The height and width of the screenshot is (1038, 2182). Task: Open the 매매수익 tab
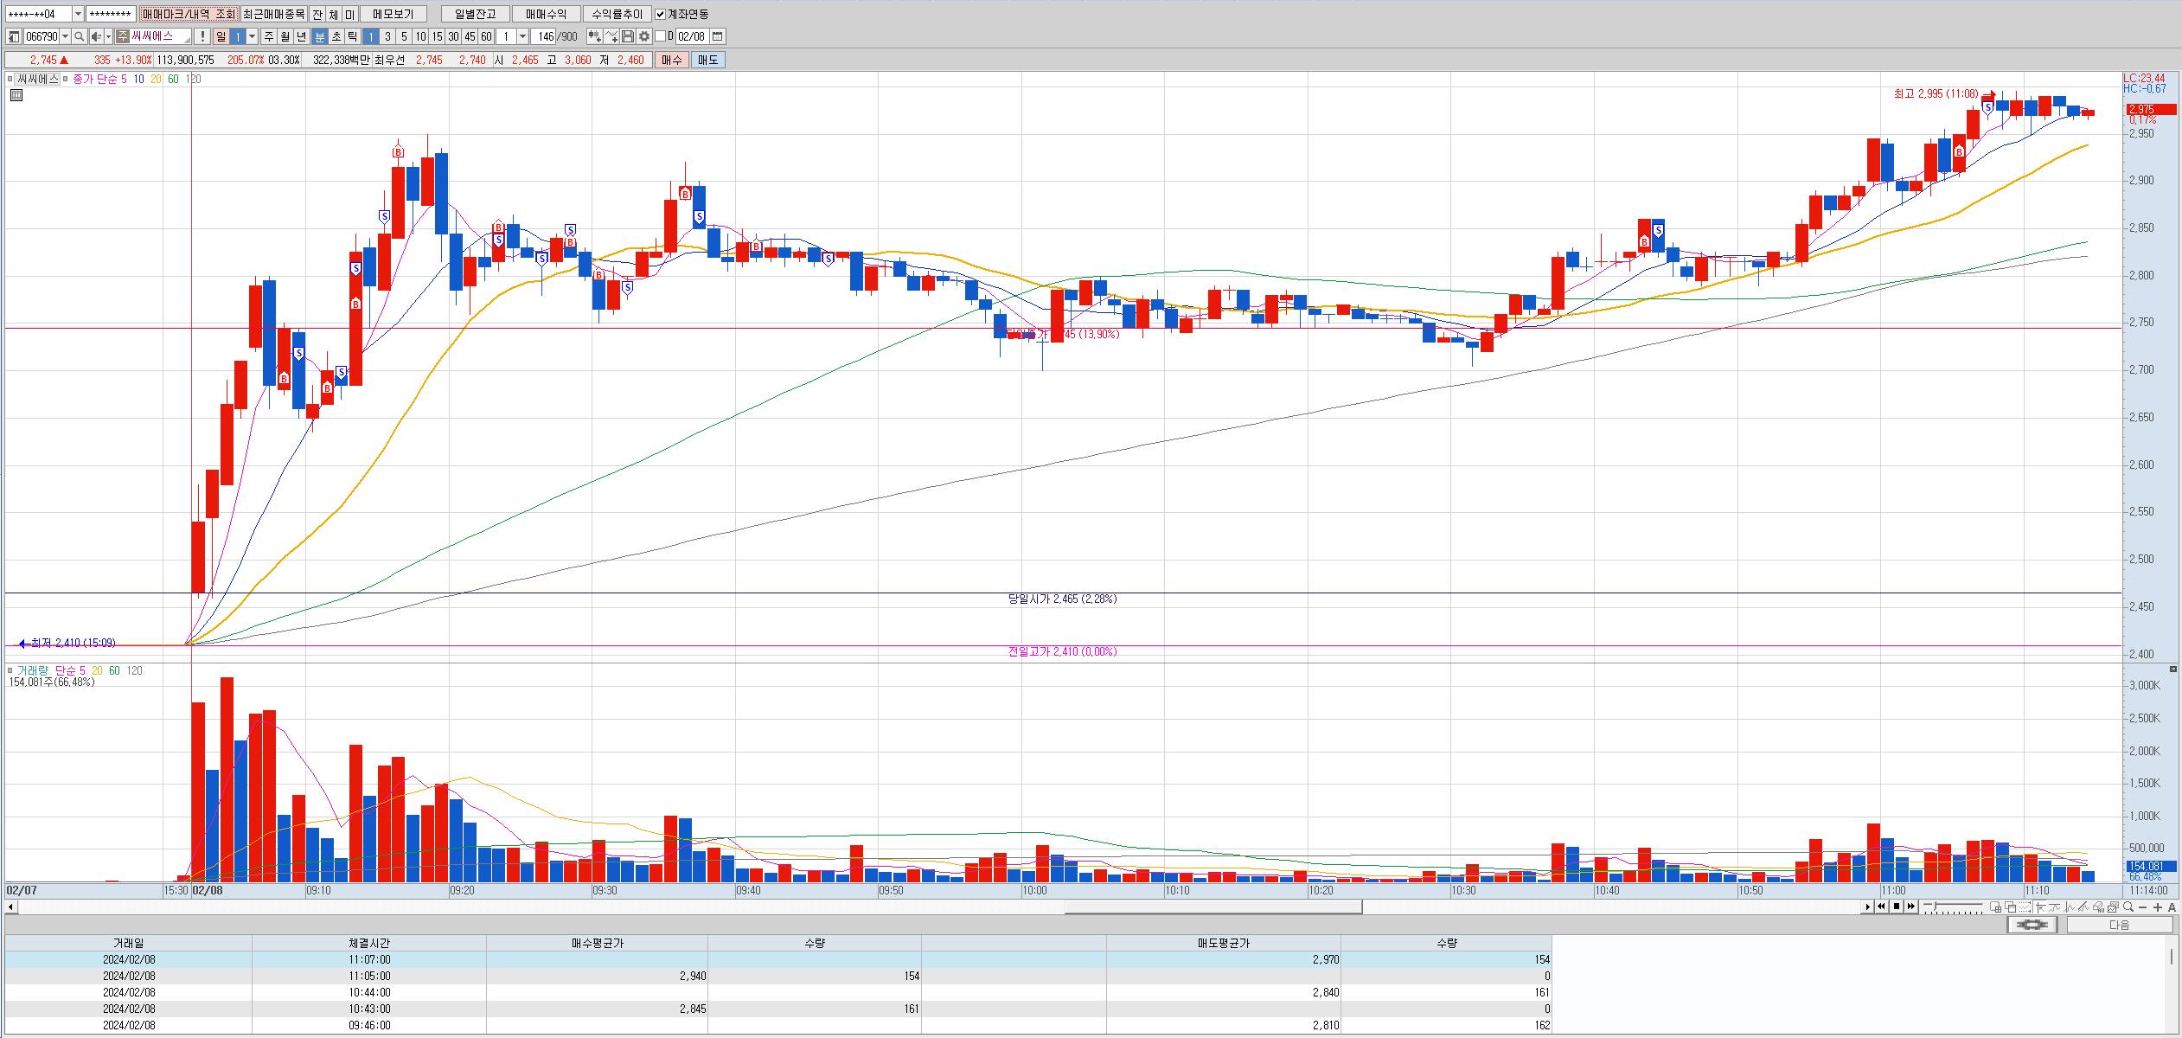[x=546, y=14]
